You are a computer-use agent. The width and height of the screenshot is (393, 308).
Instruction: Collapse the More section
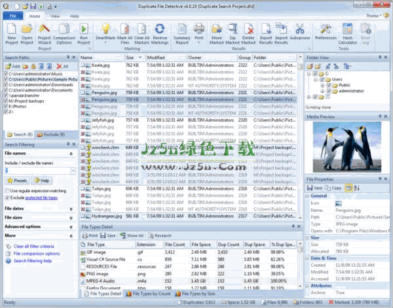[x=71, y=235]
